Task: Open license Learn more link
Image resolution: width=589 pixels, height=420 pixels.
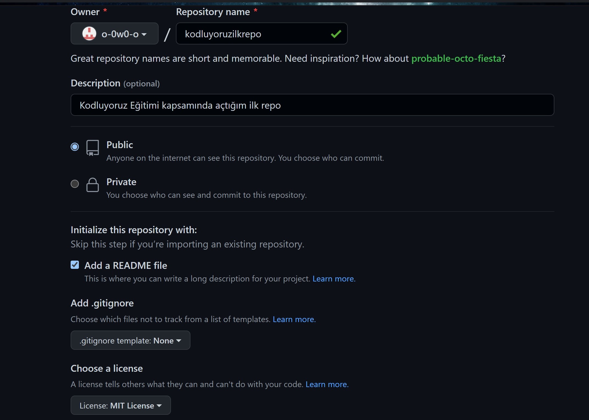Action: tap(327, 384)
